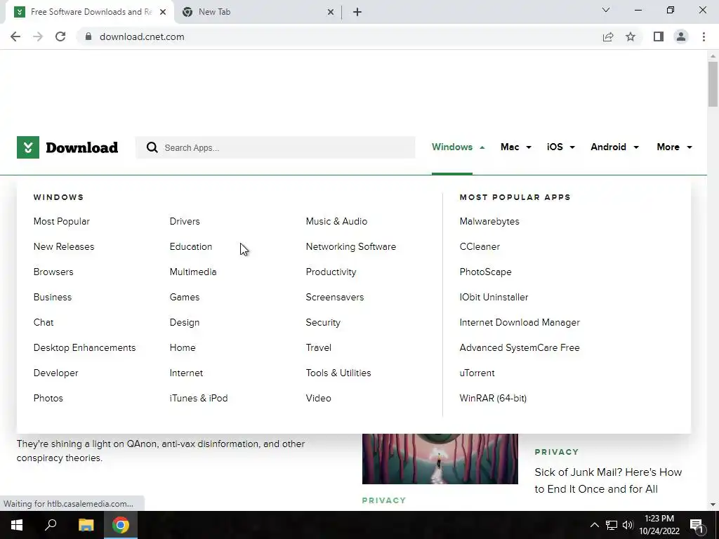Open the Productivity category

click(331, 272)
